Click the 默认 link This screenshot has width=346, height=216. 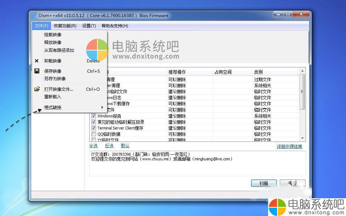125,146
